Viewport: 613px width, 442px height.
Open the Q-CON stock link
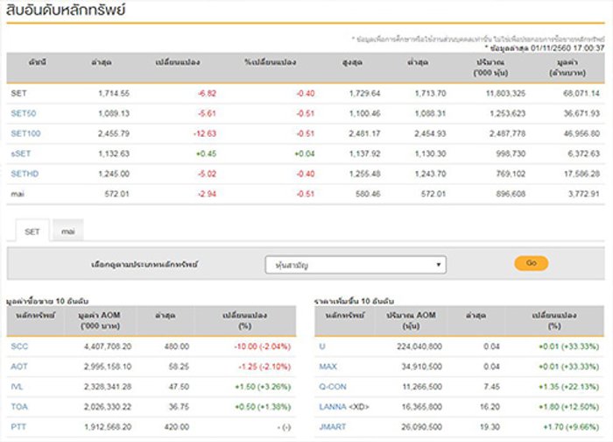333,387
